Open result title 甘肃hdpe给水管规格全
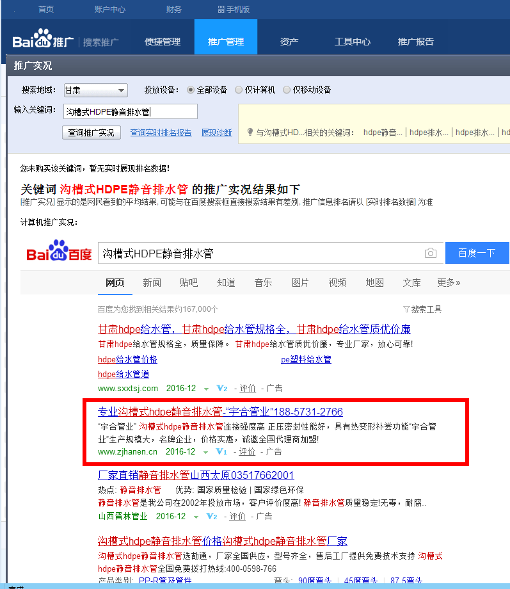Viewport: 510px width, 589px height. click(x=254, y=330)
